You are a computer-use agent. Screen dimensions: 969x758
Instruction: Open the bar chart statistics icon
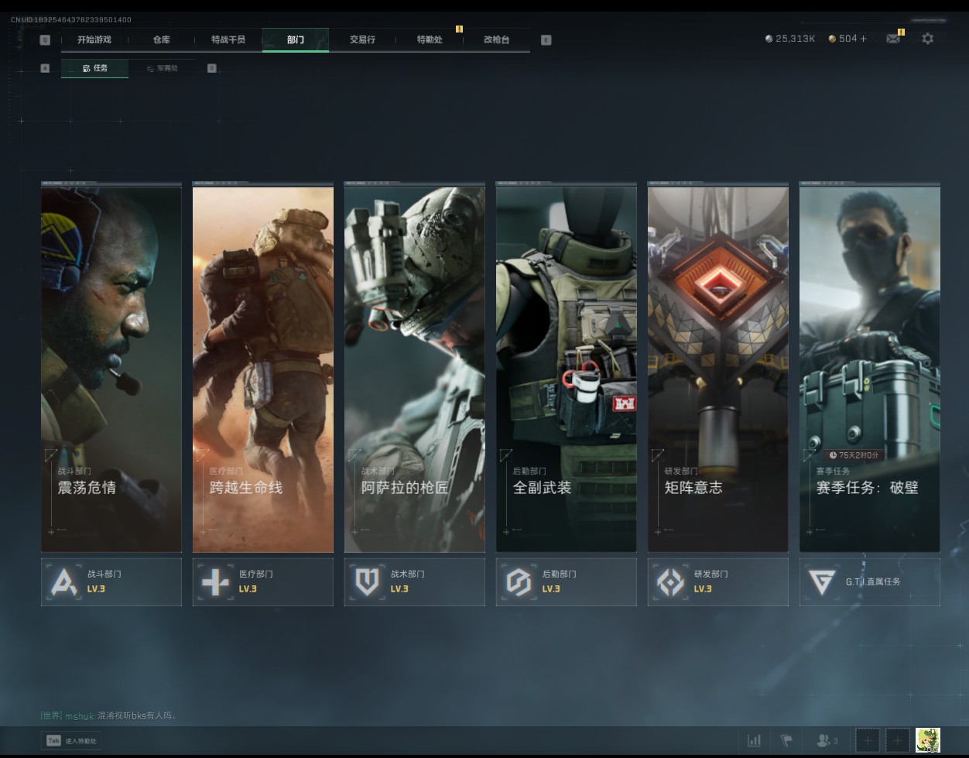coord(754,740)
